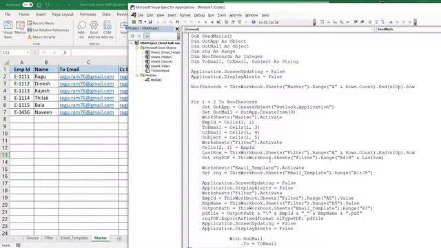441x248 pixels.
Task: Click View Code icon in Project pane
Action: (x=132, y=36)
